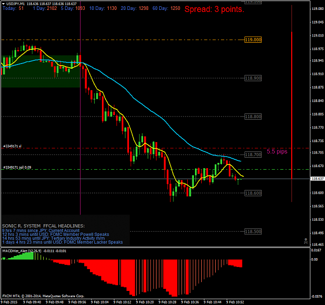The image size is (325, 305).
Task: Click the 119.080 price scale value
Action: click(x=318, y=9)
